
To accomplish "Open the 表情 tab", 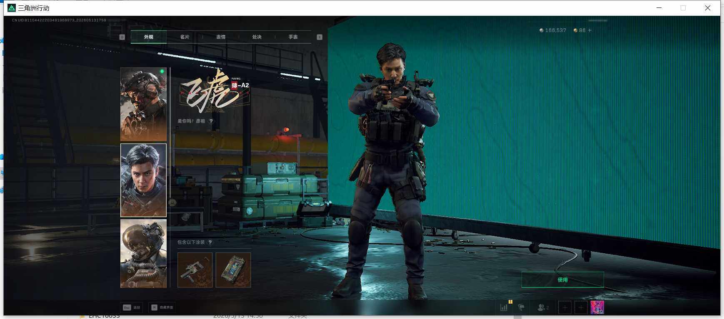I will point(221,37).
